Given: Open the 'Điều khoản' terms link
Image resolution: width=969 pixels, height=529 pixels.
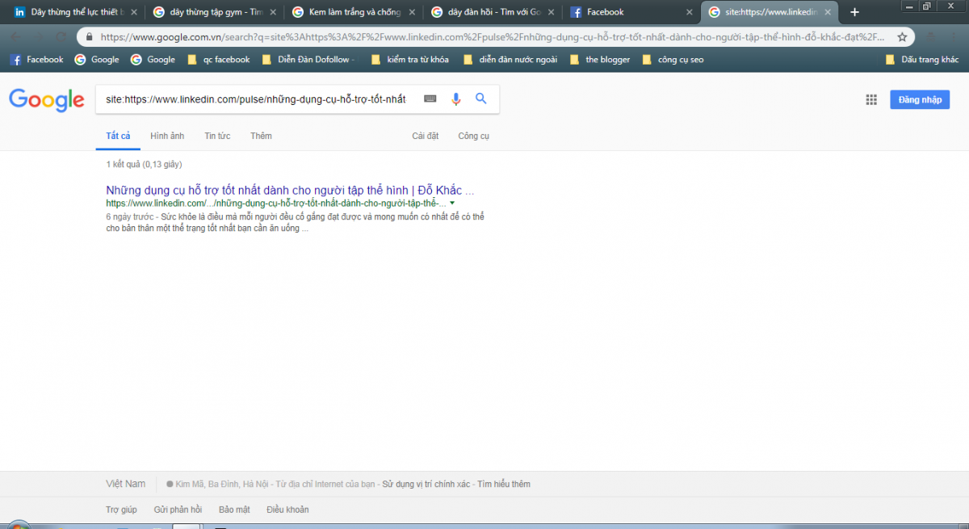Looking at the screenshot, I should pyautogui.click(x=287, y=510).
